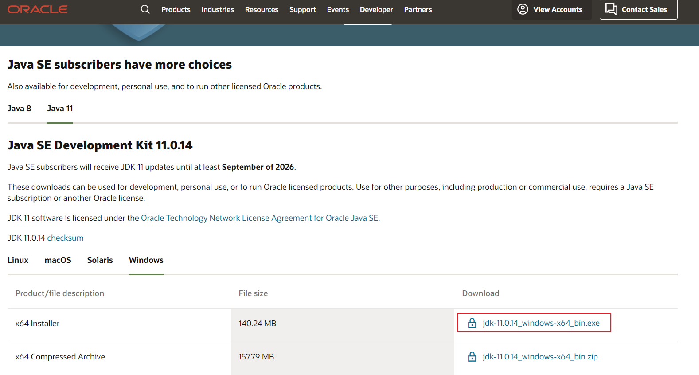699x375 pixels.
Task: Open the JDK 11.0.14 checksum link
Action: [x=65, y=238]
